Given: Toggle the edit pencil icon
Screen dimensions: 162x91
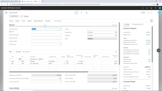Looking at the screenshot, I should pyautogui.click(x=76, y=13).
